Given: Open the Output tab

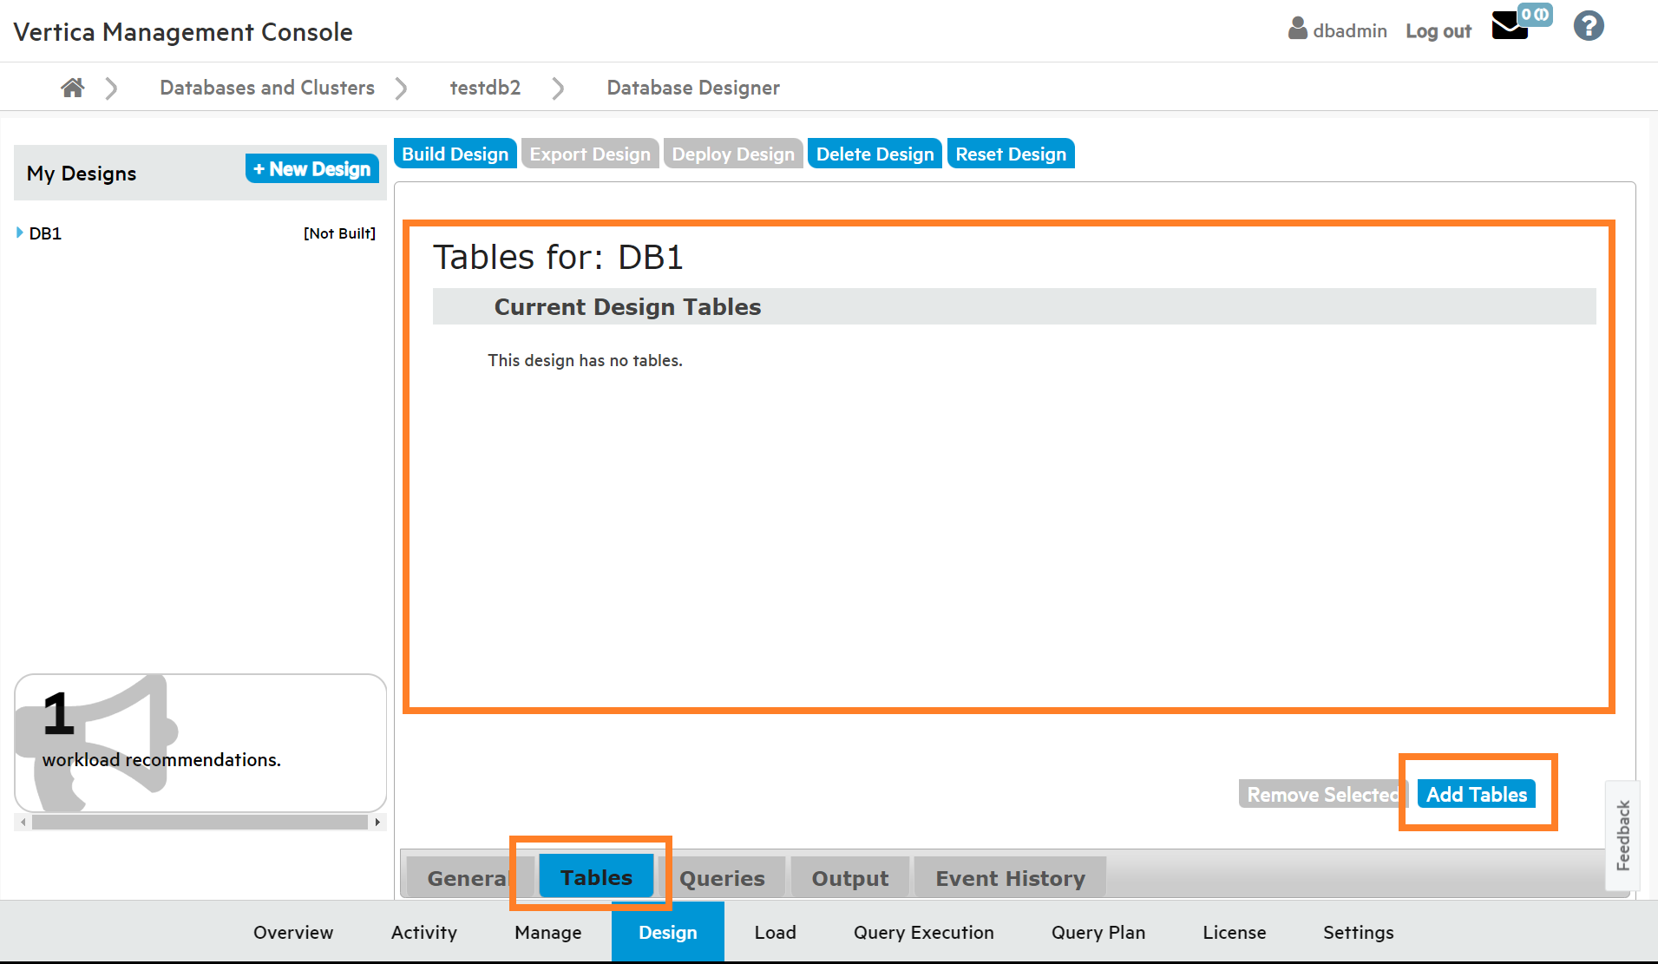Looking at the screenshot, I should coord(849,878).
